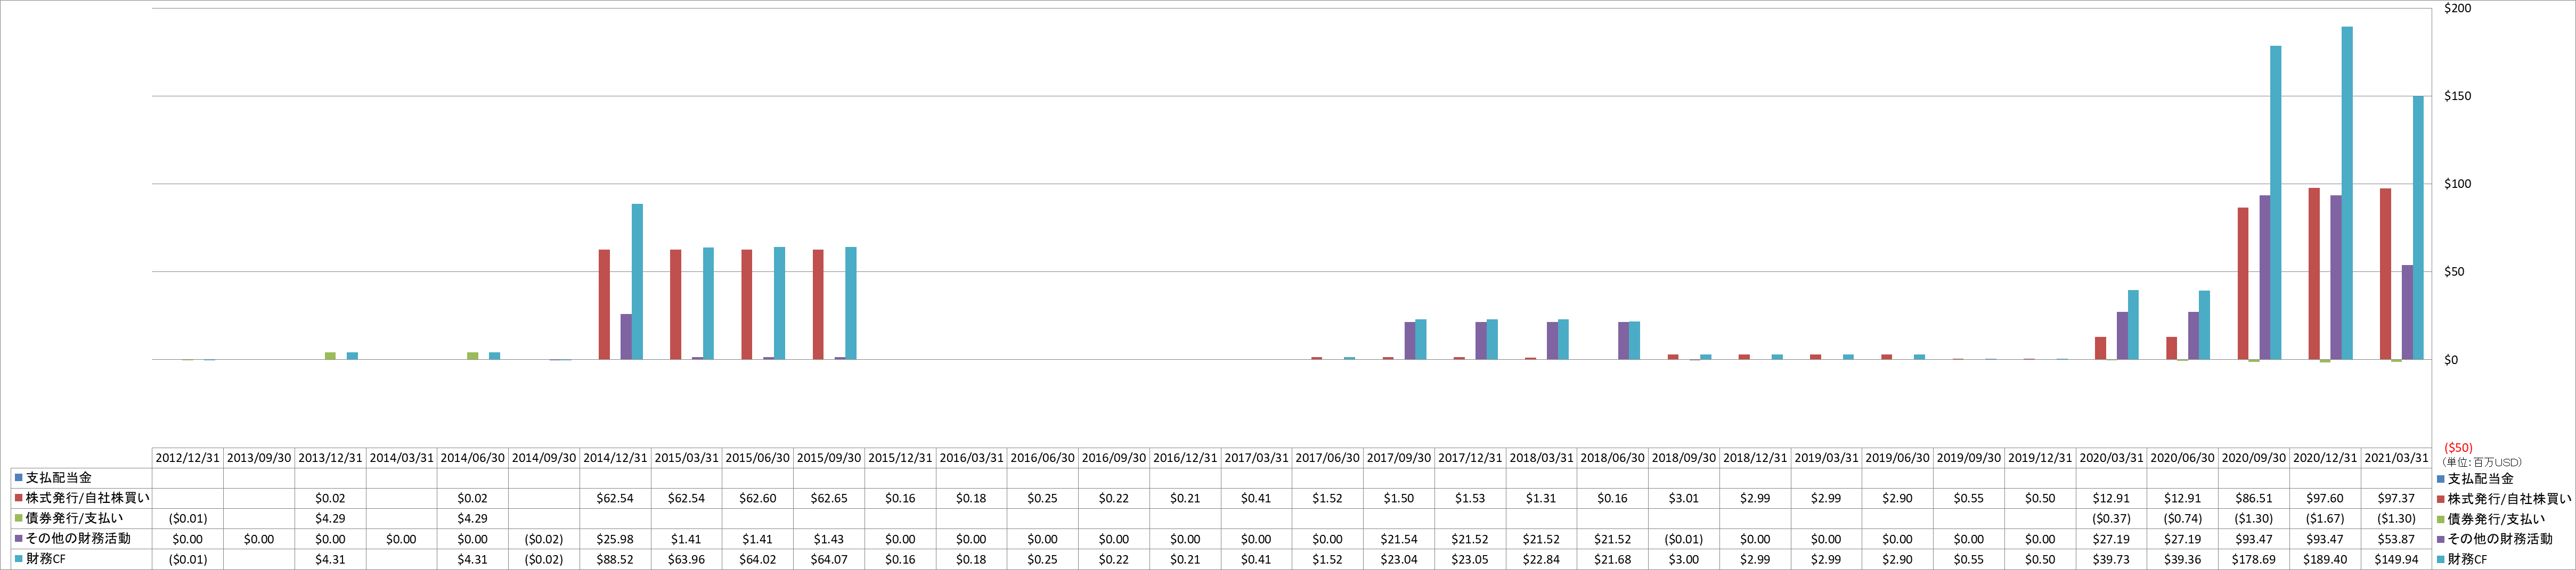
Task: Select the $21.68 財務CF cell
Action: pyautogui.click(x=1612, y=559)
